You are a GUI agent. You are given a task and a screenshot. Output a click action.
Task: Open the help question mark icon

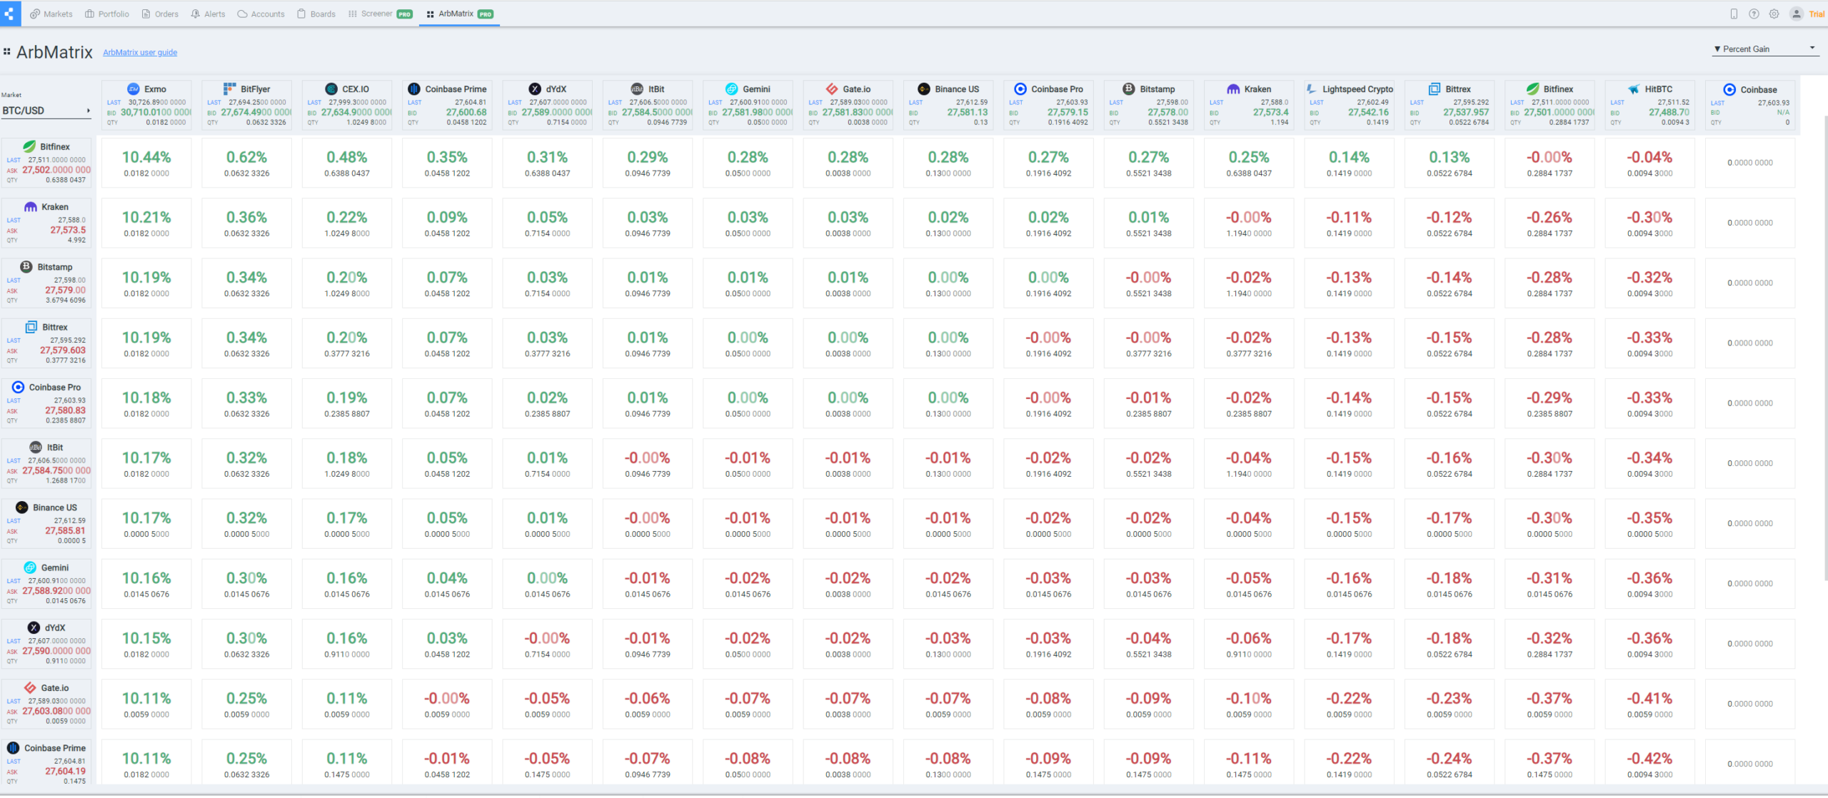(1754, 14)
